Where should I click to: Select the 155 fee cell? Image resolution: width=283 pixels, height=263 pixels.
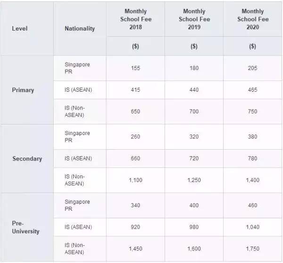click(135, 68)
